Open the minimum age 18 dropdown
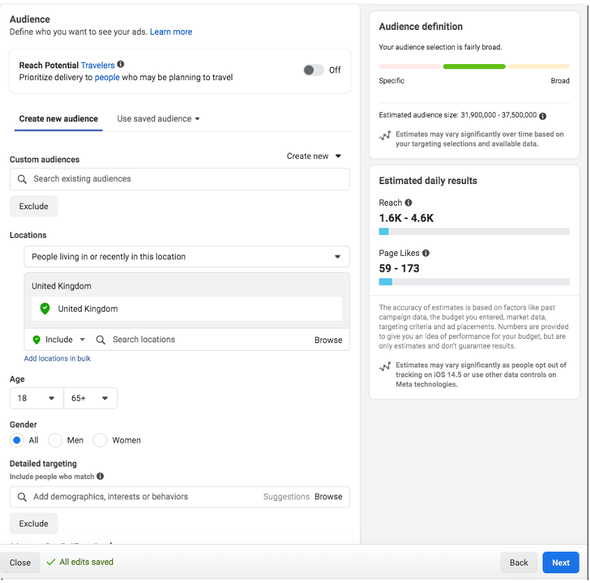The image size is (590, 583). point(36,398)
